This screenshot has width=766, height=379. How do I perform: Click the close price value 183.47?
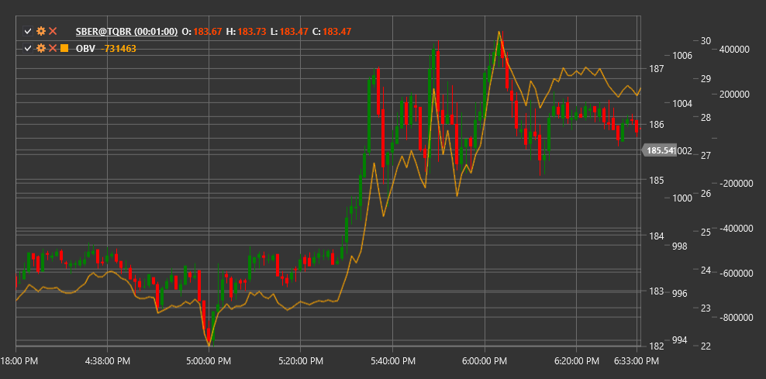(336, 32)
